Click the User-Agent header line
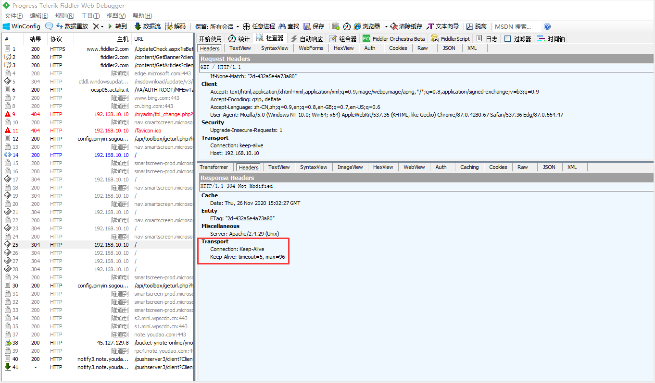 pyautogui.click(x=387, y=115)
